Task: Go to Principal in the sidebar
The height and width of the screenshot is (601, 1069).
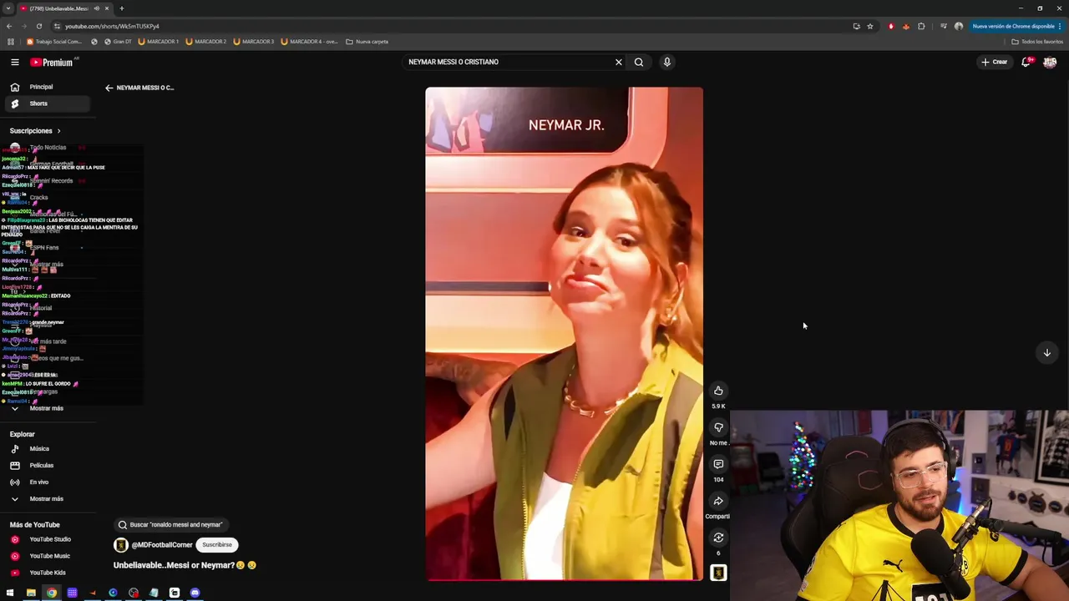Action: (x=47, y=87)
